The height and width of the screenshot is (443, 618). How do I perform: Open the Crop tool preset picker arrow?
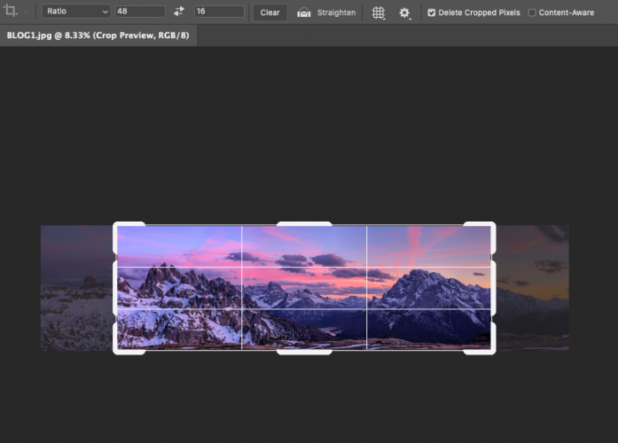tap(27, 12)
